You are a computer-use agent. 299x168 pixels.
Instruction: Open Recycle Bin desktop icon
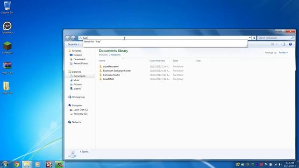tap(7, 7)
